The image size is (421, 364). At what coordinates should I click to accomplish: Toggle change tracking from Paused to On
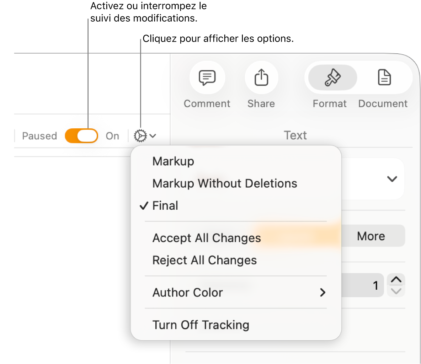[81, 135]
